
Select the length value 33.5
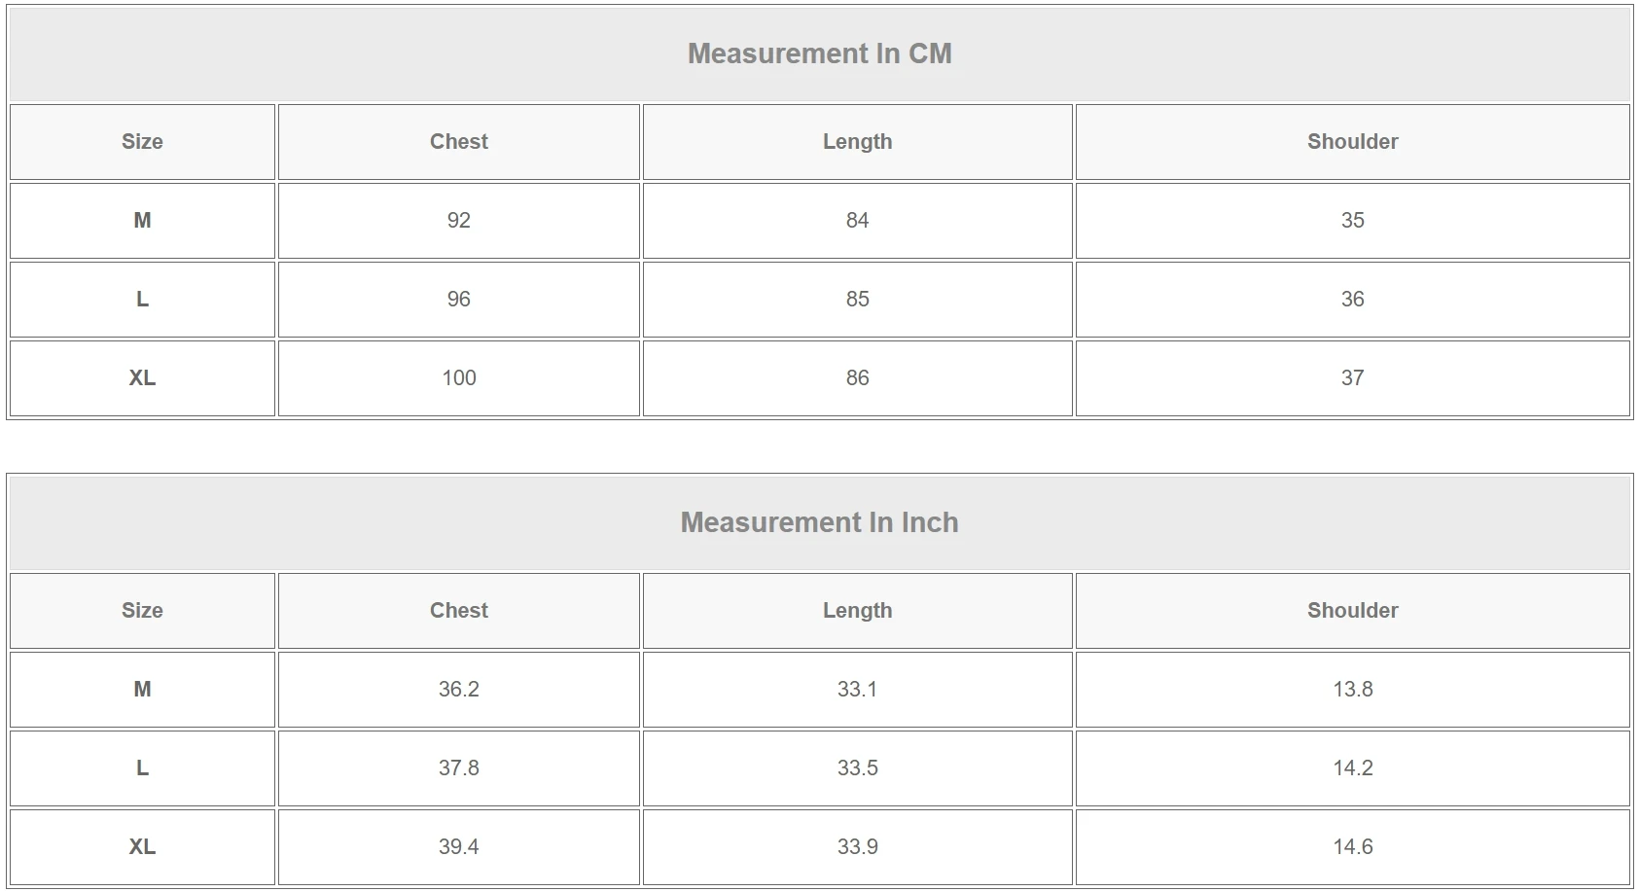click(857, 768)
